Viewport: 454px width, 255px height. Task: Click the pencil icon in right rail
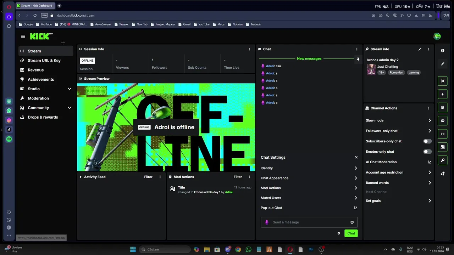click(443, 64)
